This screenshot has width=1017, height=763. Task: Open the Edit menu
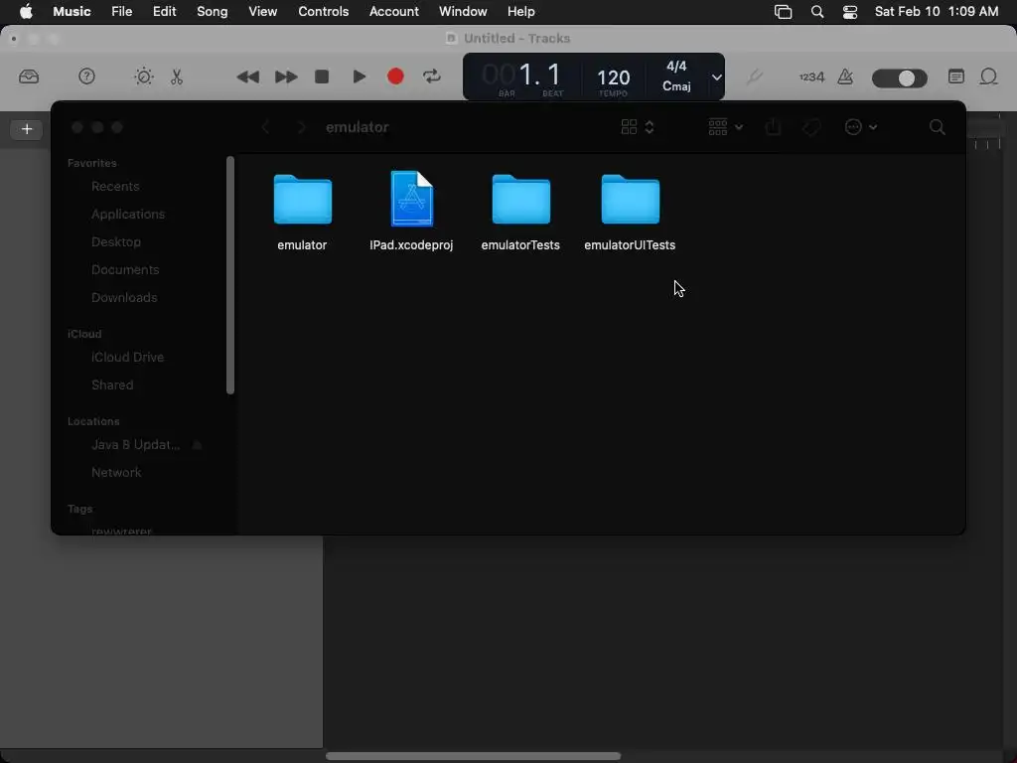click(164, 12)
